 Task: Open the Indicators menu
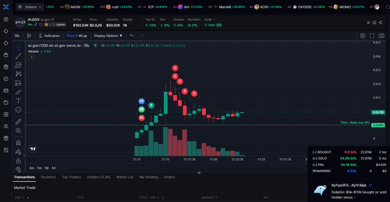49,36
